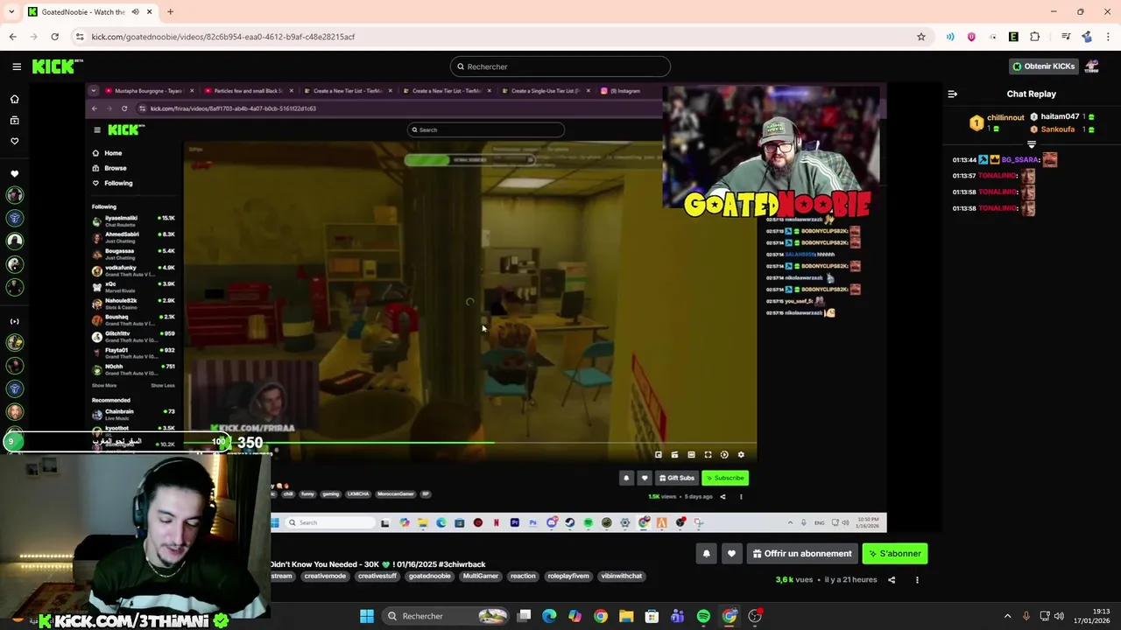The height and width of the screenshot is (630, 1121).
Task: Click the green KICK logo
Action: tap(57, 66)
